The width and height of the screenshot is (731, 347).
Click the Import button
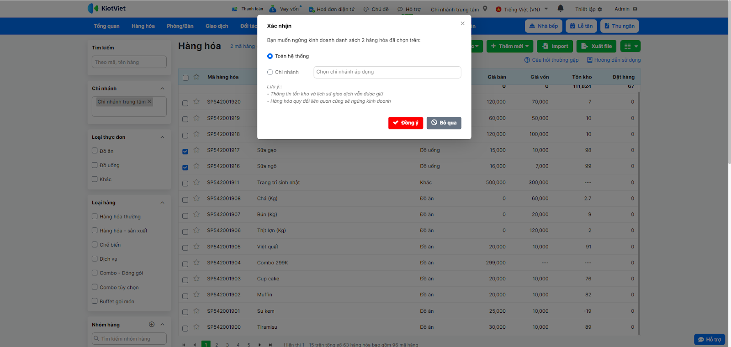click(555, 46)
